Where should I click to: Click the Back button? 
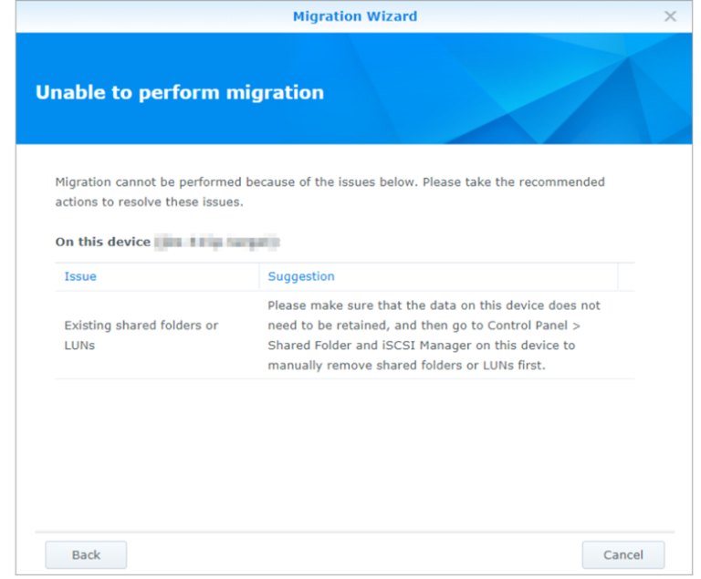(x=86, y=554)
